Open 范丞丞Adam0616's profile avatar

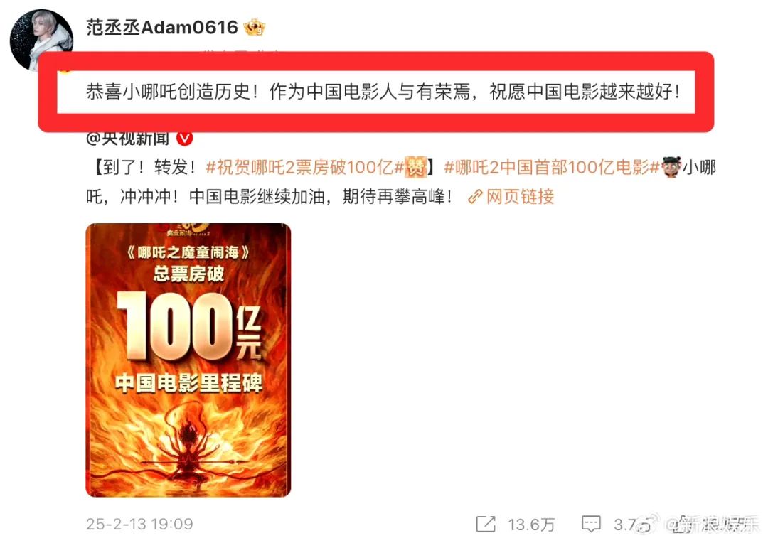pyautogui.click(x=41, y=40)
